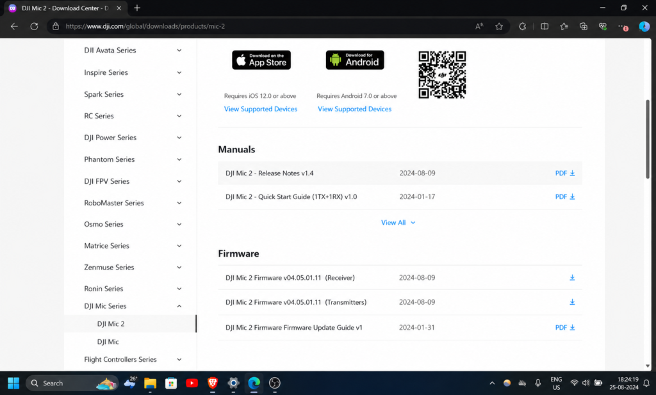Screen dimensions: 656x395
Task: Download Release Notes v1.4 PDF
Action: 565,173
